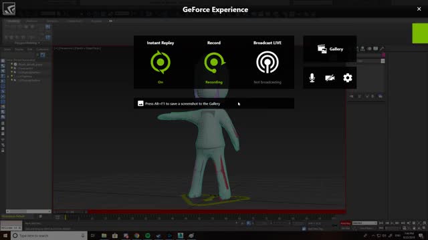Image resolution: width=428 pixels, height=240 pixels.
Task: Click the screenshot picture icon in hint bar
Action: tap(140, 103)
